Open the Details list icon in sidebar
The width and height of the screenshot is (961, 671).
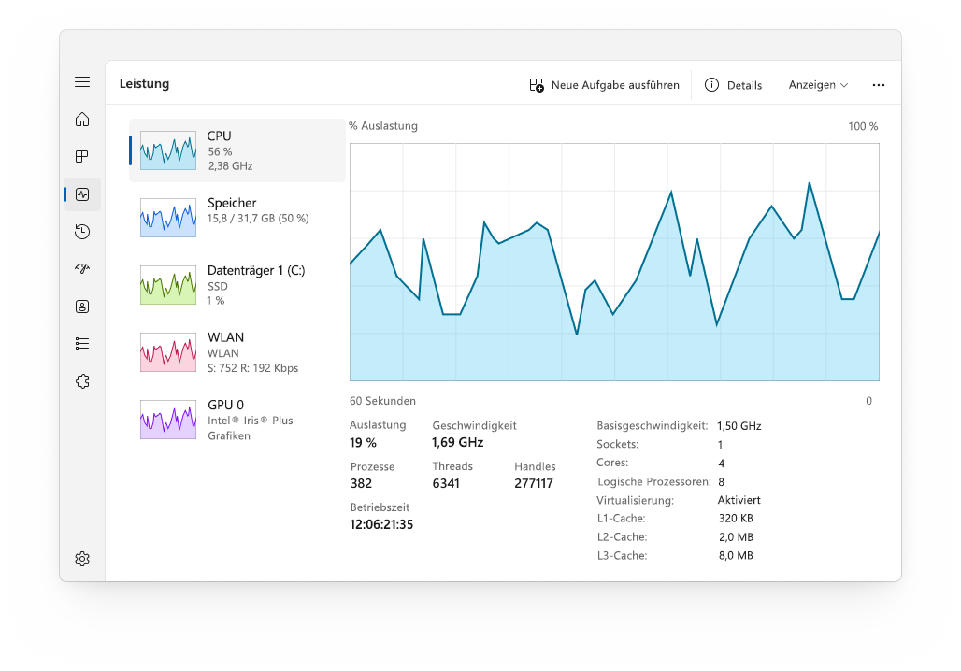tap(82, 344)
